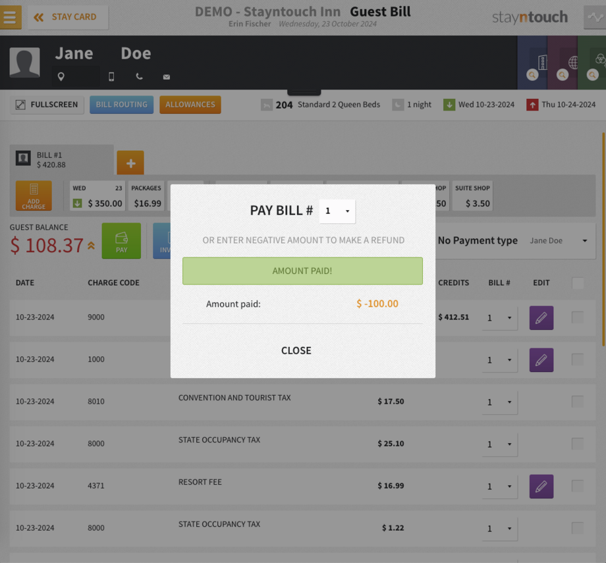Click the telephone handset icon
606x563 pixels.
point(140,76)
